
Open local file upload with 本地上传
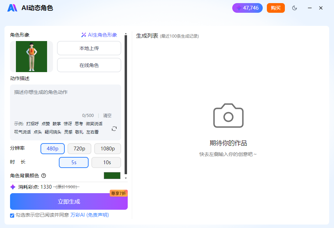click(89, 48)
